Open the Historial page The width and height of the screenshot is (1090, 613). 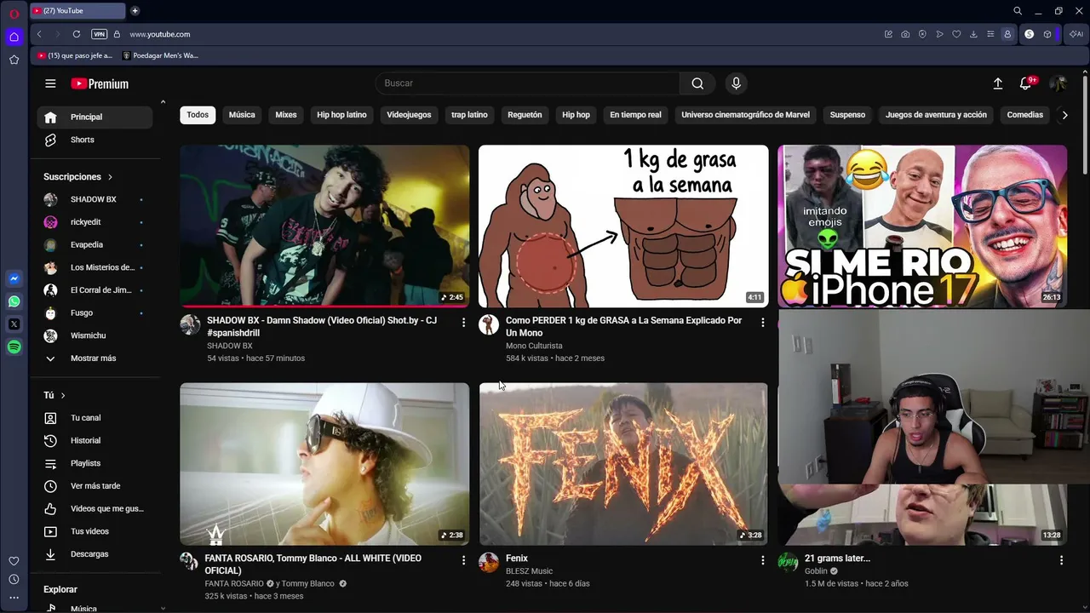(95, 441)
